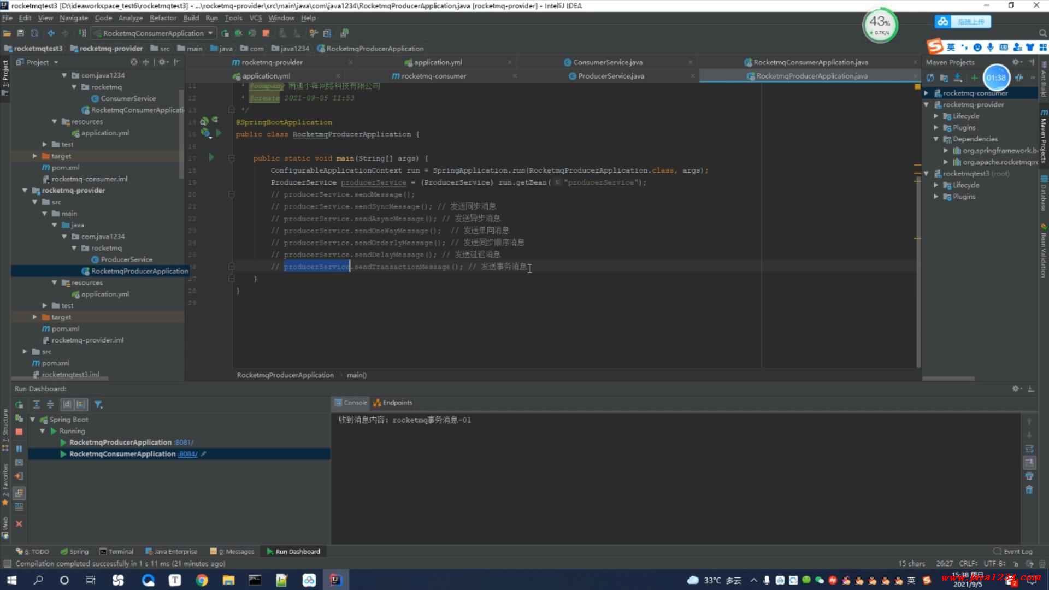This screenshot has width=1049, height=590.
Task: Pause output in Run Dashboard
Action: click(19, 449)
